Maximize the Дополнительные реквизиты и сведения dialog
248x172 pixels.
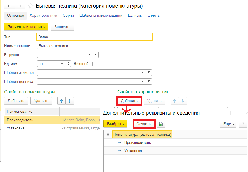pyautogui.click(x=239, y=113)
